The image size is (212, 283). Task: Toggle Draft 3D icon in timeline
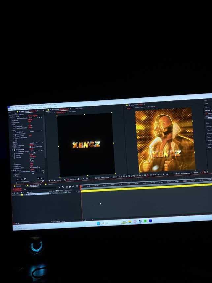(x=63, y=187)
